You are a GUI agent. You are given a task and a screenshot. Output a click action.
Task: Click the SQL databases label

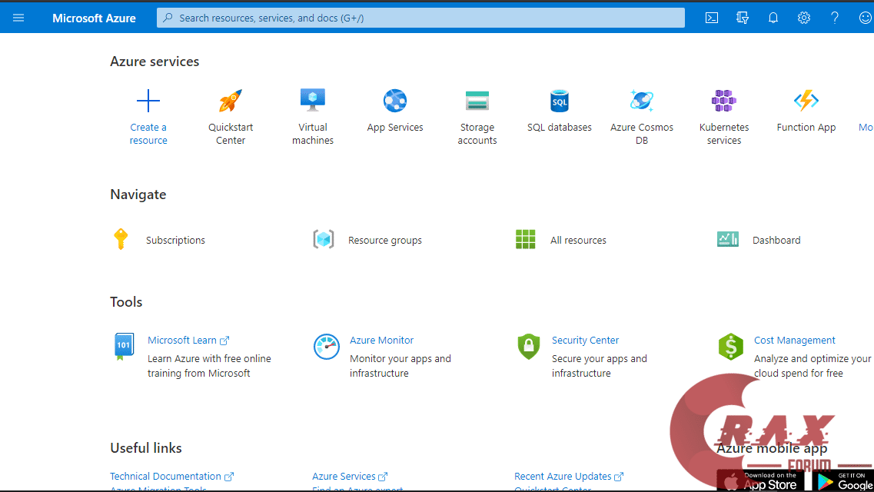(x=560, y=128)
